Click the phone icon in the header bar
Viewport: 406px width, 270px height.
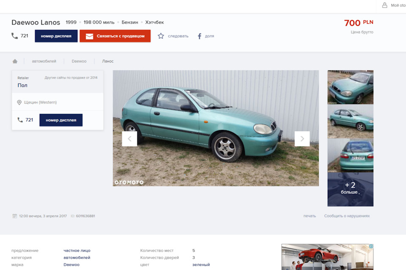click(x=14, y=36)
